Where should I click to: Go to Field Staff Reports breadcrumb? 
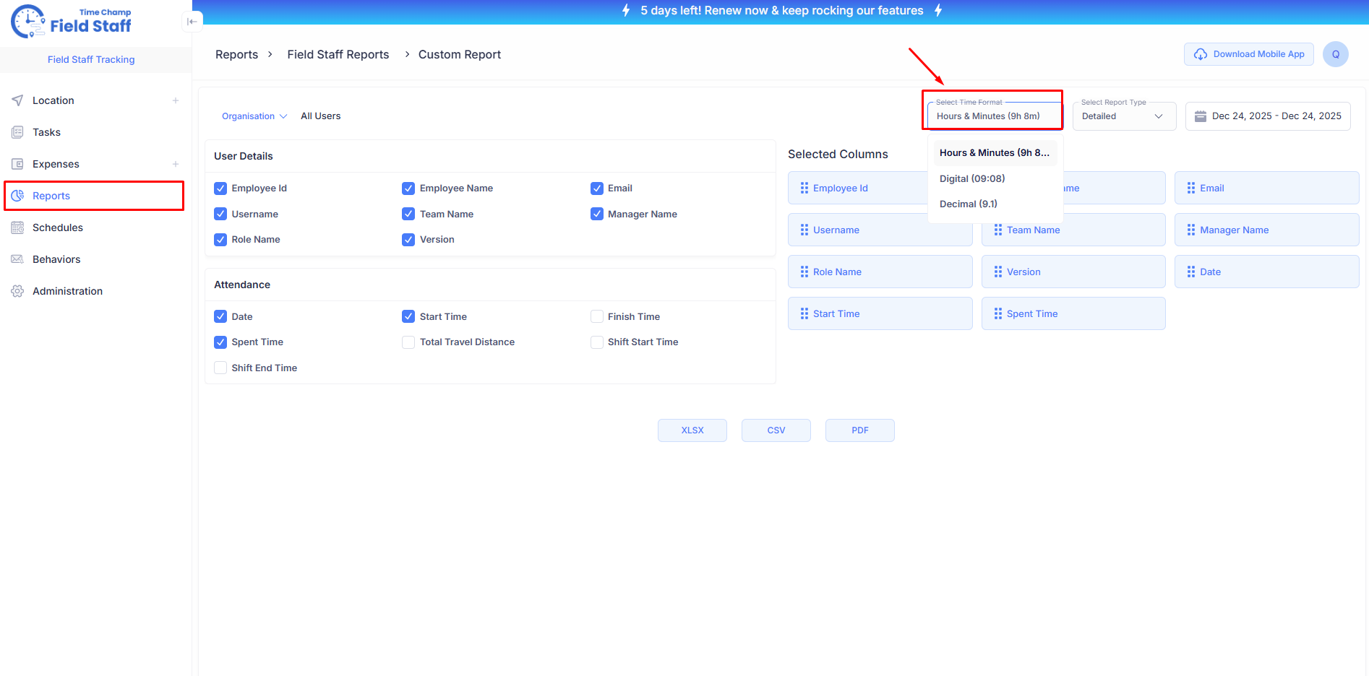[x=338, y=54]
